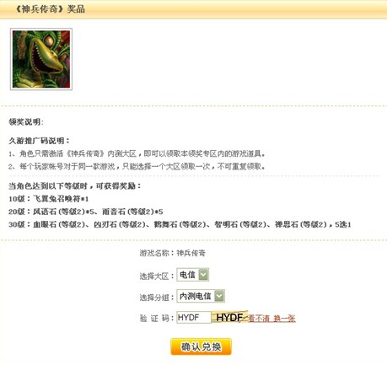387x365 pixels.
Task: Select the 领奖说明 heading
Action: click(x=26, y=122)
